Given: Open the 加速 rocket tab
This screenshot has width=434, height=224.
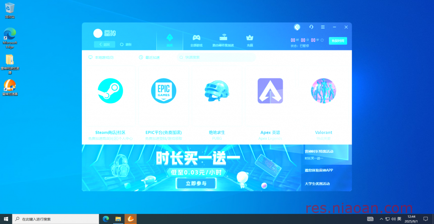Looking at the screenshot, I should tap(170, 41).
